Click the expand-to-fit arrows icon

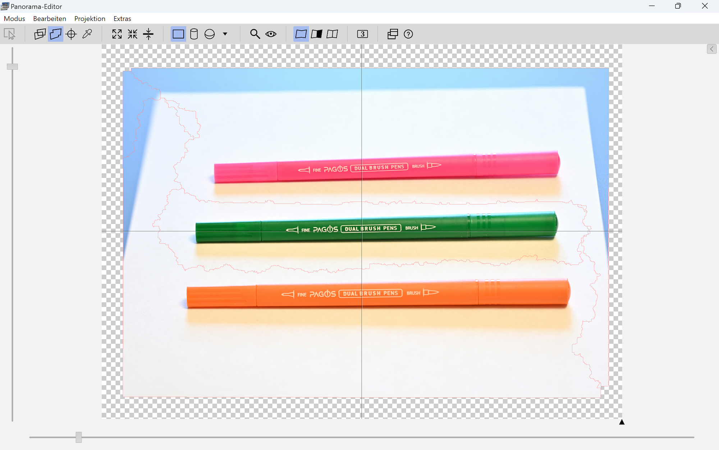117,34
